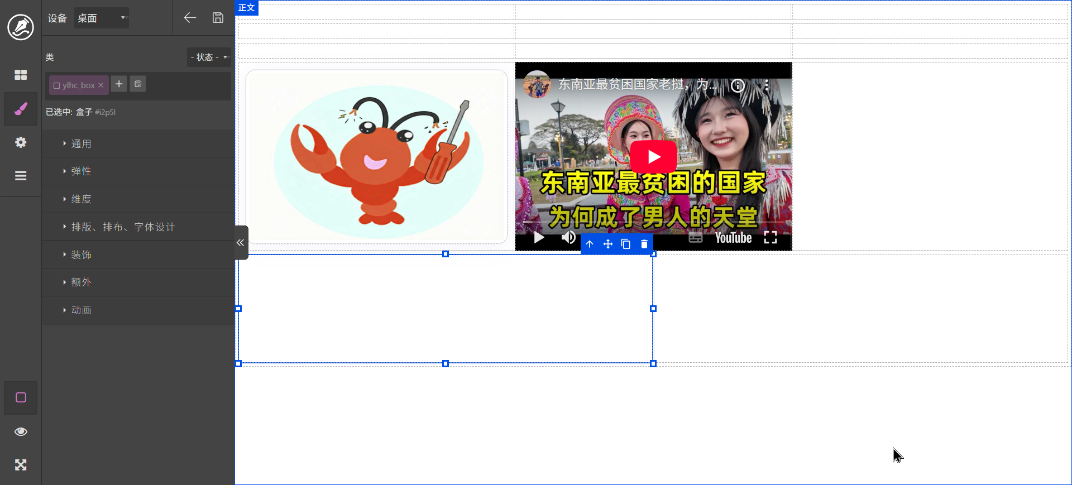Open the settings gear panel

coord(21,142)
